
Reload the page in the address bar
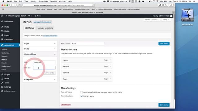pos(93,5)
